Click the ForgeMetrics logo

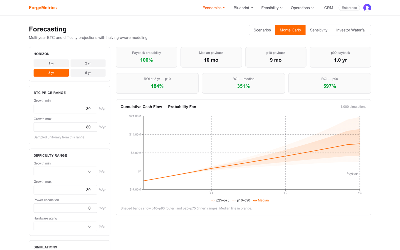pyautogui.click(x=43, y=8)
